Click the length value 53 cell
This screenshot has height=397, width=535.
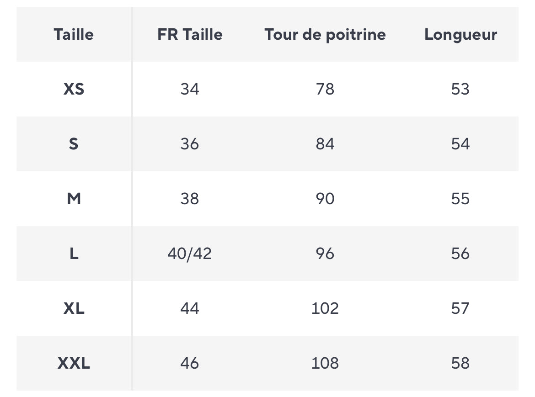click(460, 89)
